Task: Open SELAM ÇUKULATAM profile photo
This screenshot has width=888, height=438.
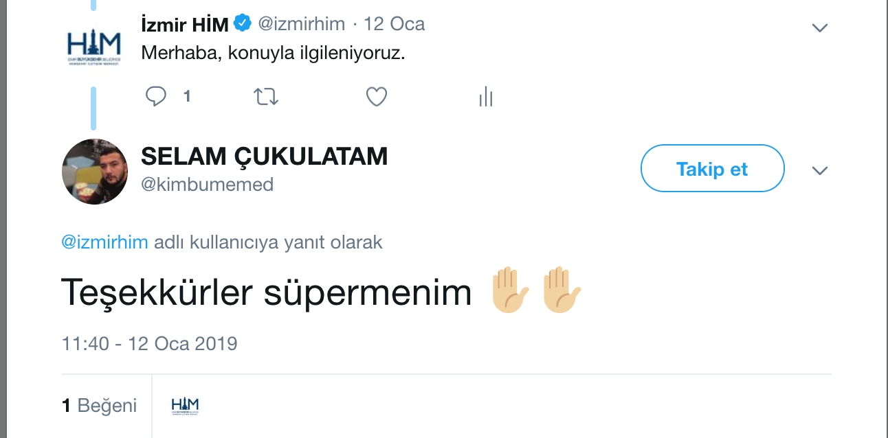Action: [x=95, y=172]
